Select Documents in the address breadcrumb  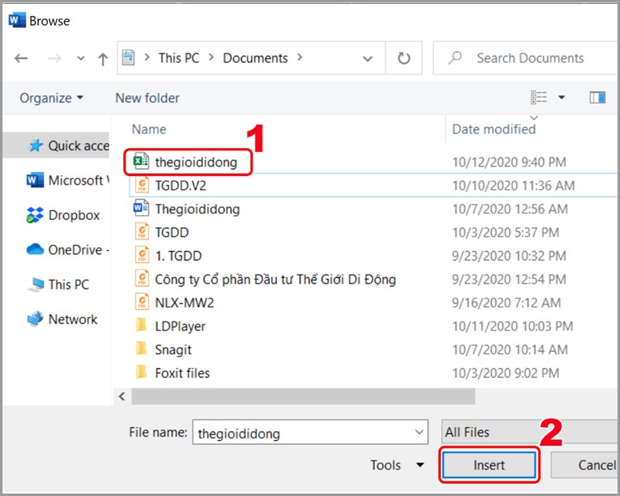tap(255, 58)
